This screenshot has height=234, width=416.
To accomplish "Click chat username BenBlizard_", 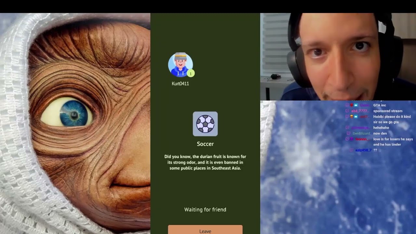I will coord(362,133).
